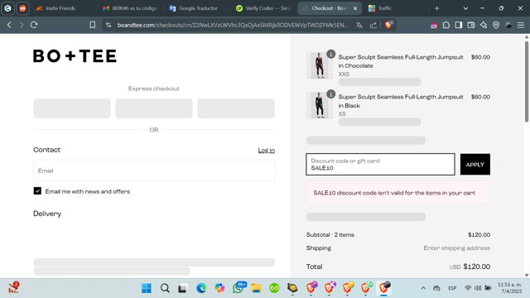Click the pinned first tab icon
530x298 pixels.
point(7,8)
